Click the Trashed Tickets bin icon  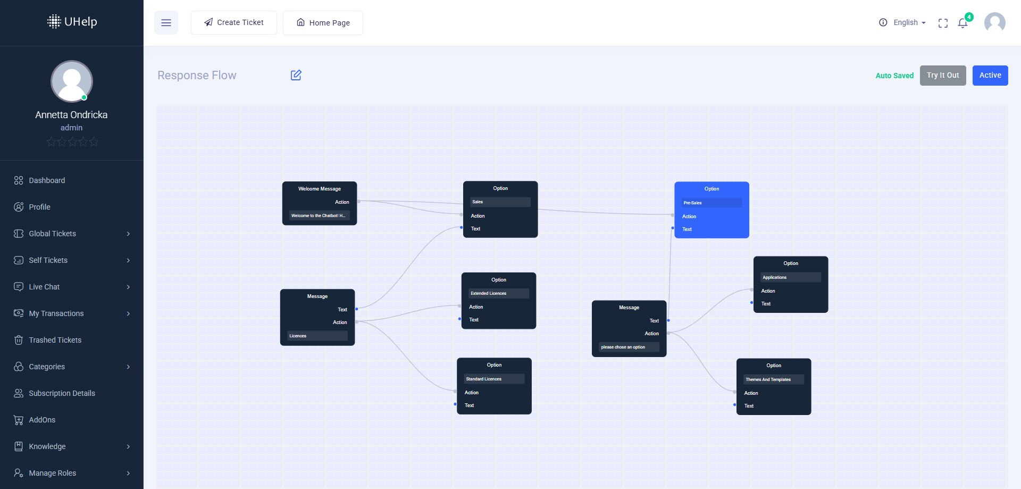pyautogui.click(x=19, y=340)
